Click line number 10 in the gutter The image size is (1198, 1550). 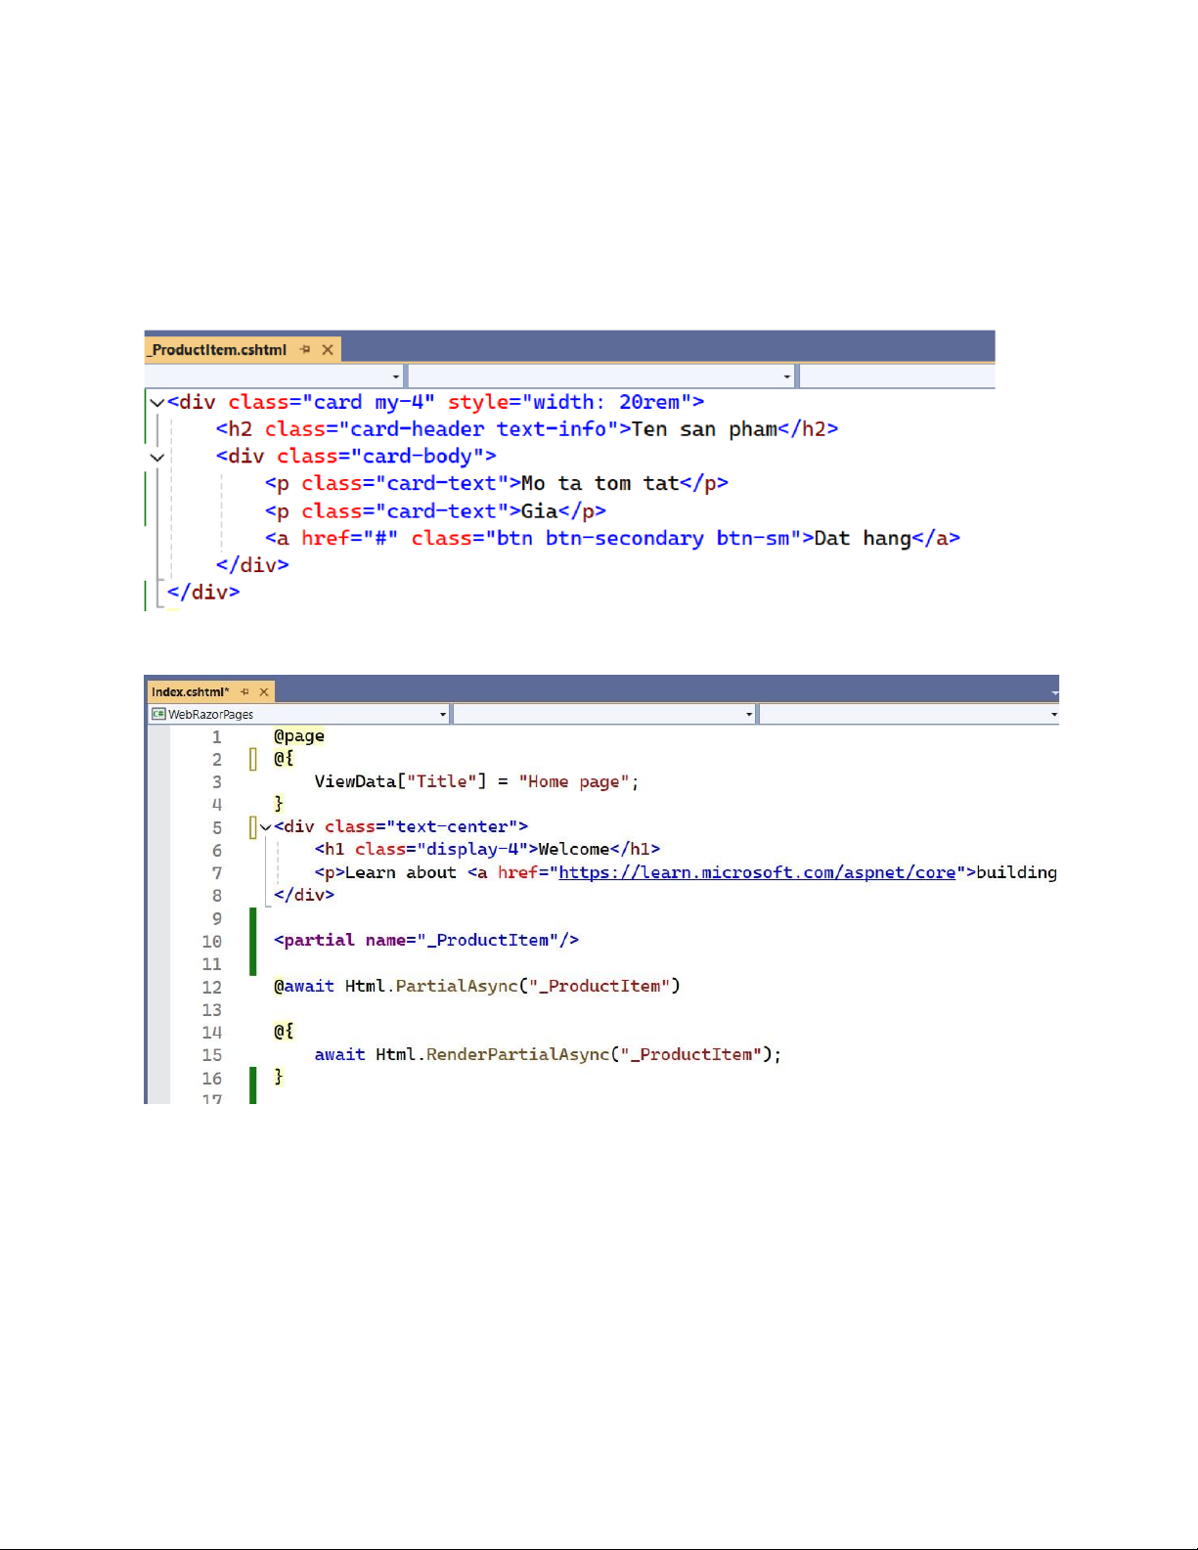[212, 942]
